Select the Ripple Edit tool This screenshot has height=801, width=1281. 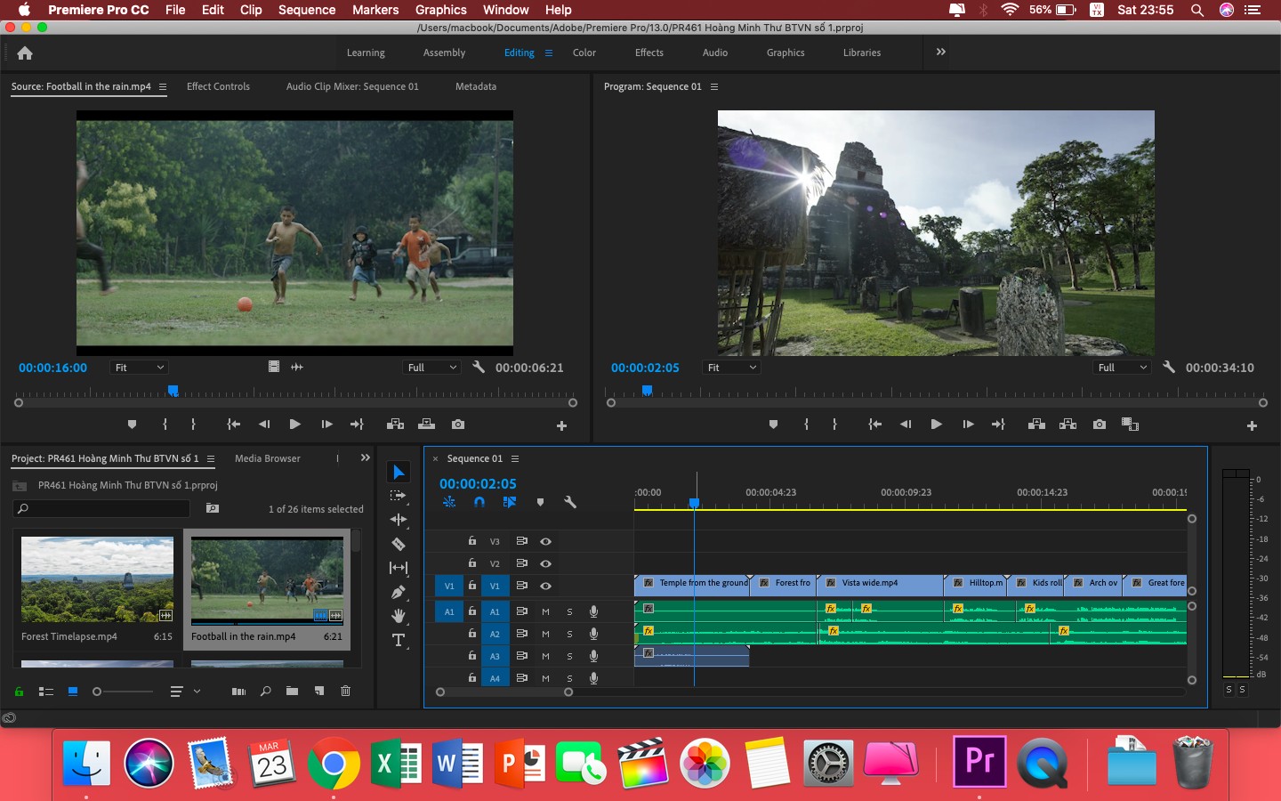399,520
